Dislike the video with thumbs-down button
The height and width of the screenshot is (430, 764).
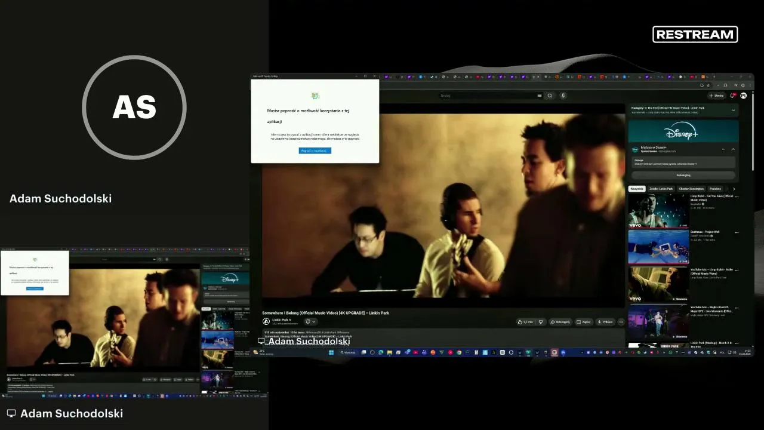coord(541,322)
